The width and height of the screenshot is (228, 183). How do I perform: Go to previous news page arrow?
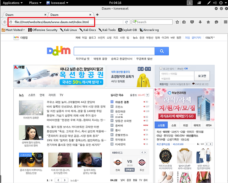[58, 180]
